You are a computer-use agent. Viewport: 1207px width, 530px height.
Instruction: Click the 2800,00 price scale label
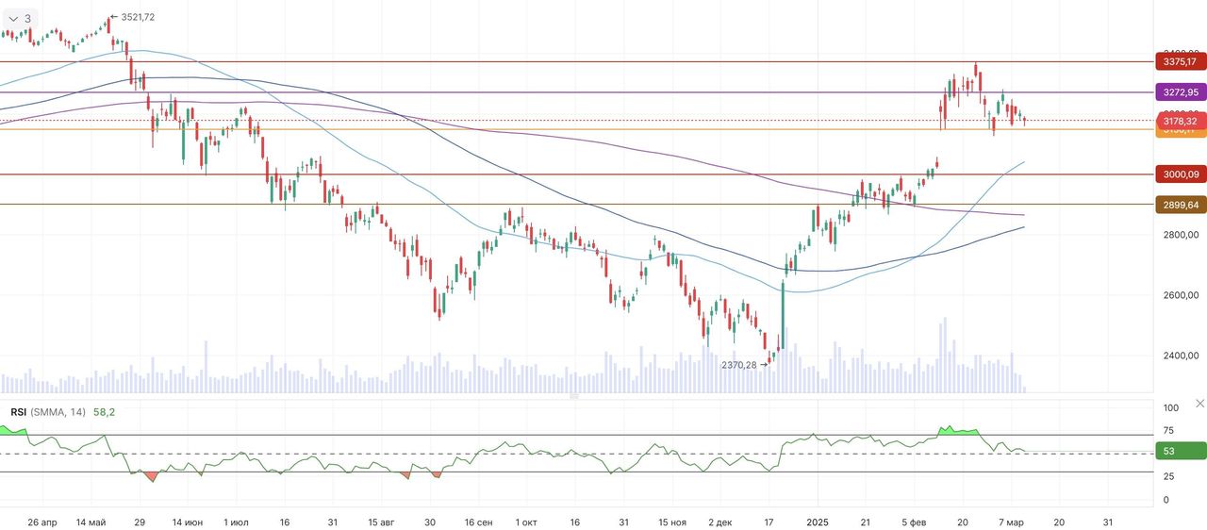pos(1180,235)
